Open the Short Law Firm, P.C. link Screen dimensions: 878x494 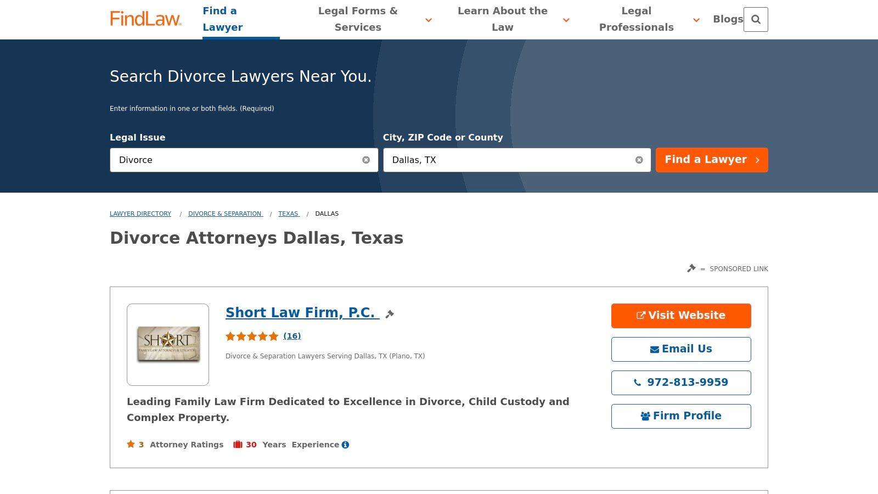point(301,312)
